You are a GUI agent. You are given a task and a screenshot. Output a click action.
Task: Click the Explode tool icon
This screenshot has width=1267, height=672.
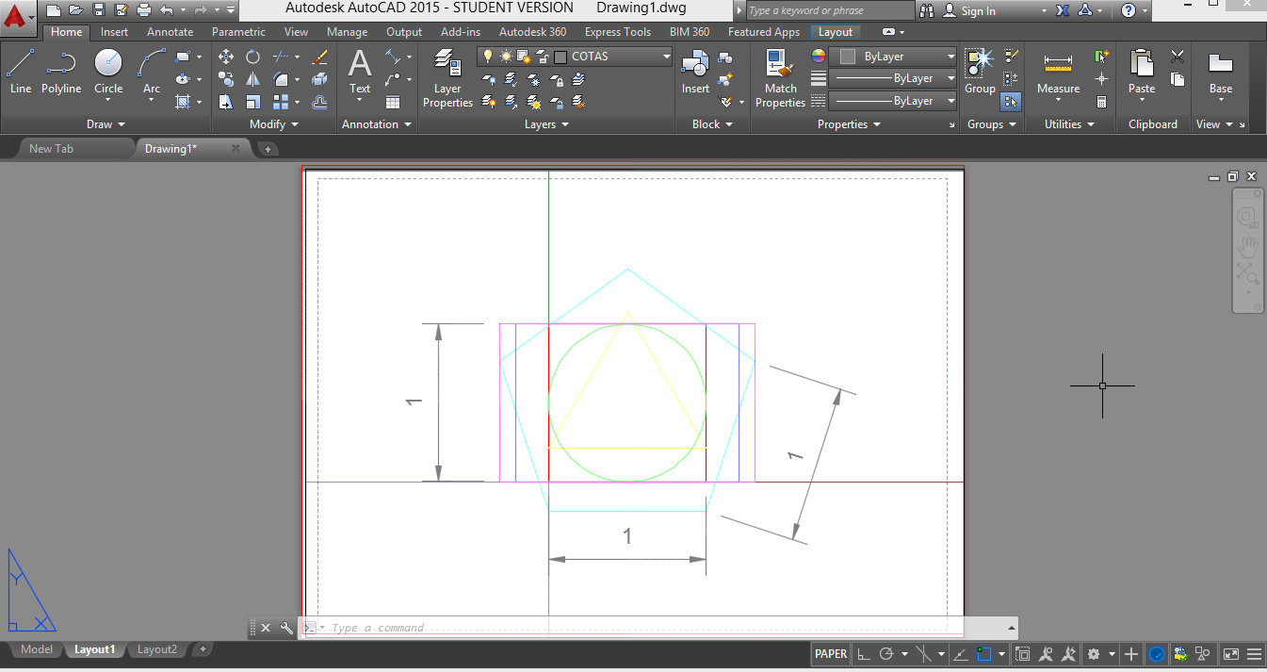click(319, 79)
